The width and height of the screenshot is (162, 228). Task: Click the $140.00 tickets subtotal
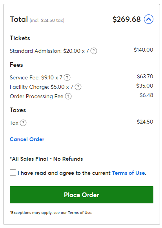tap(144, 50)
